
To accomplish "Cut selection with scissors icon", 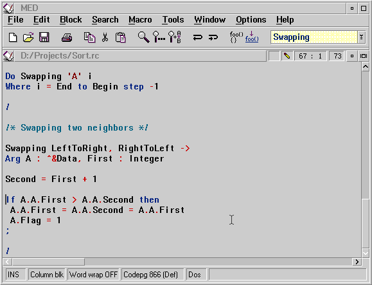I will click(105, 37).
